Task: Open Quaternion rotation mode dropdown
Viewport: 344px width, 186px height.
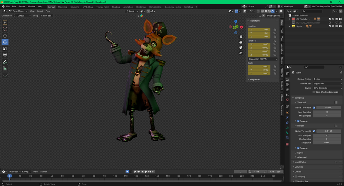Action: click(263, 59)
